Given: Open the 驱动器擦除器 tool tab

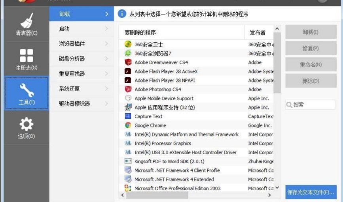Looking at the screenshot, I should [81, 103].
